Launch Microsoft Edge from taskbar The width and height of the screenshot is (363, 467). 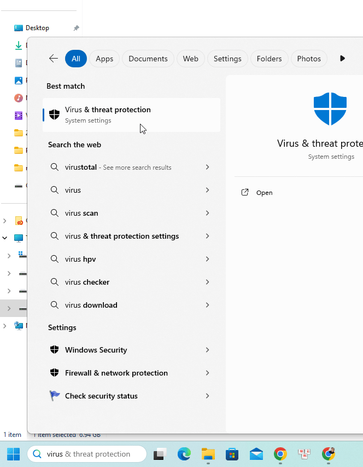(184, 454)
